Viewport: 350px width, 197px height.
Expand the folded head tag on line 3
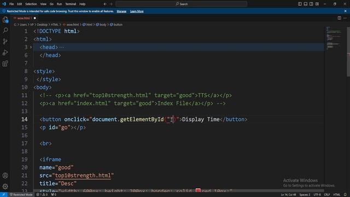31,47
